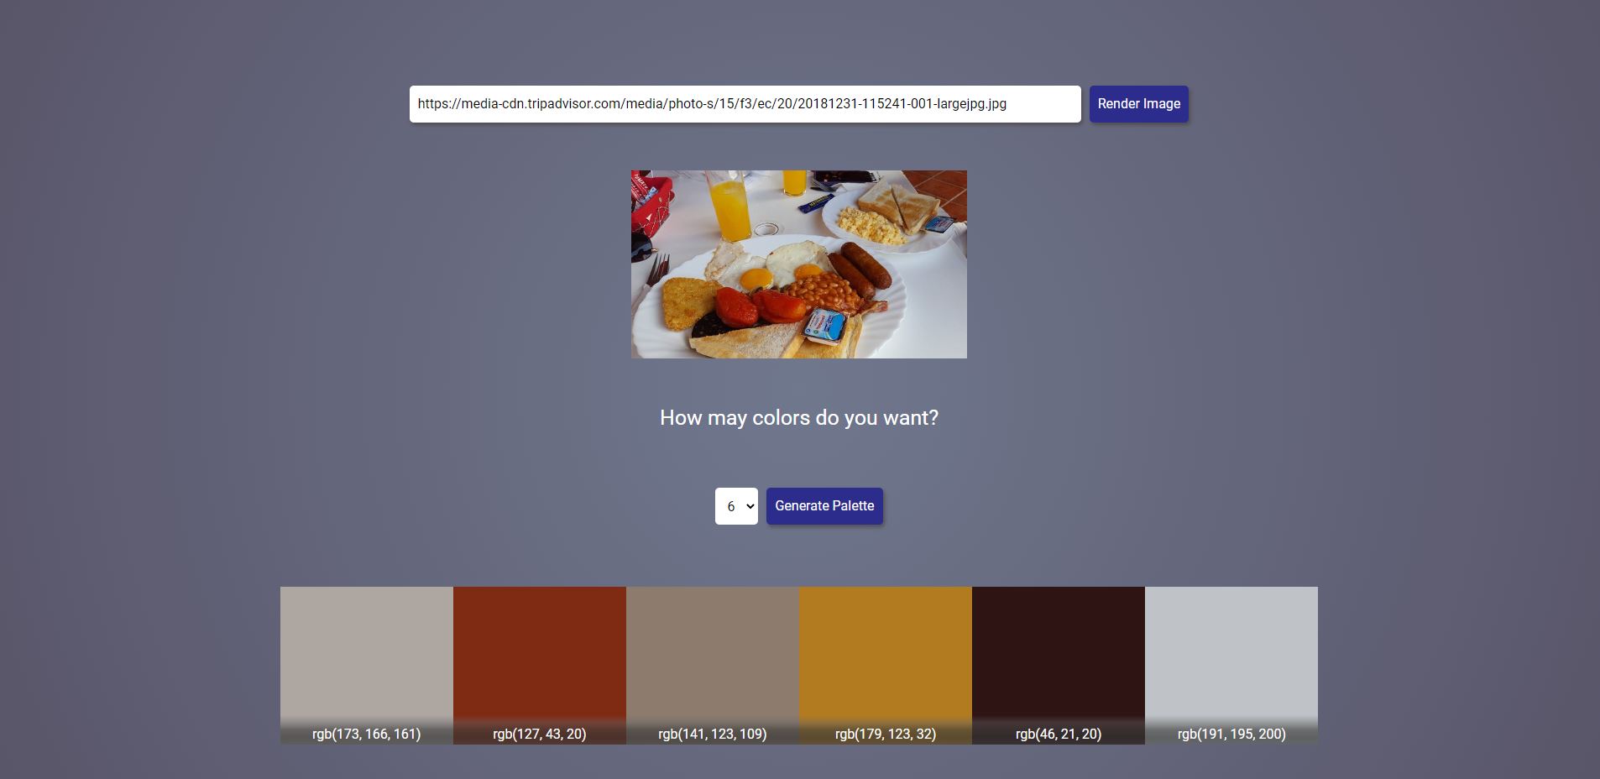Select the taupe swatch rgb(141, 123, 109)
Image resolution: width=1600 pixels, height=779 pixels.
713,665
